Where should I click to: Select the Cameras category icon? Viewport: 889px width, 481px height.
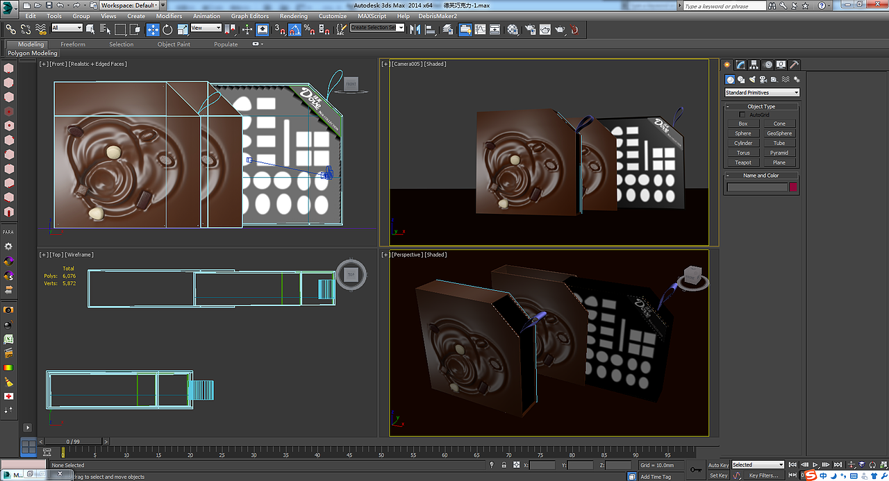763,80
